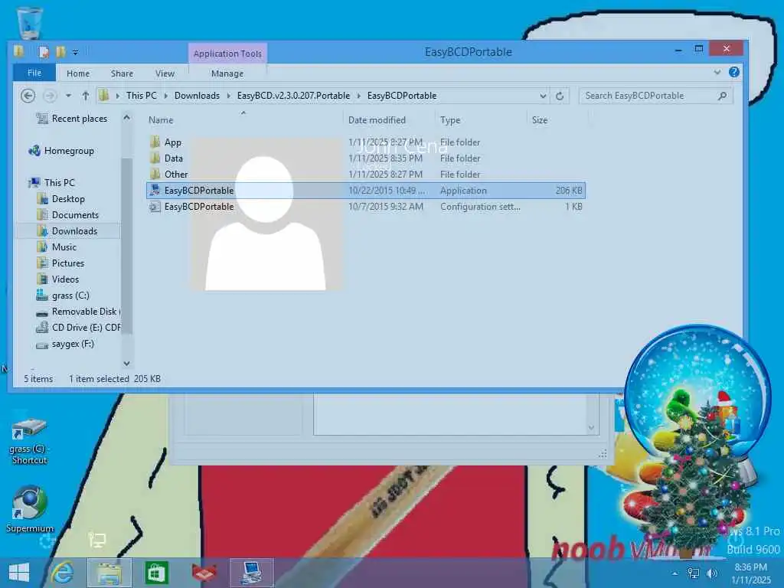Click EasyBCD.v2.3.0.207.Portable breadcrumb

click(293, 96)
